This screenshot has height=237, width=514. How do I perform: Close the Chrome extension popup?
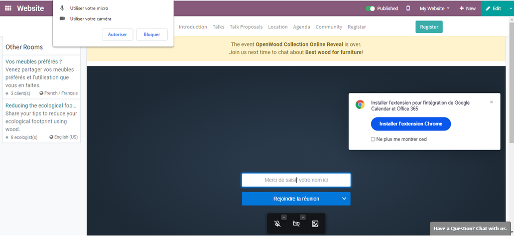491,102
